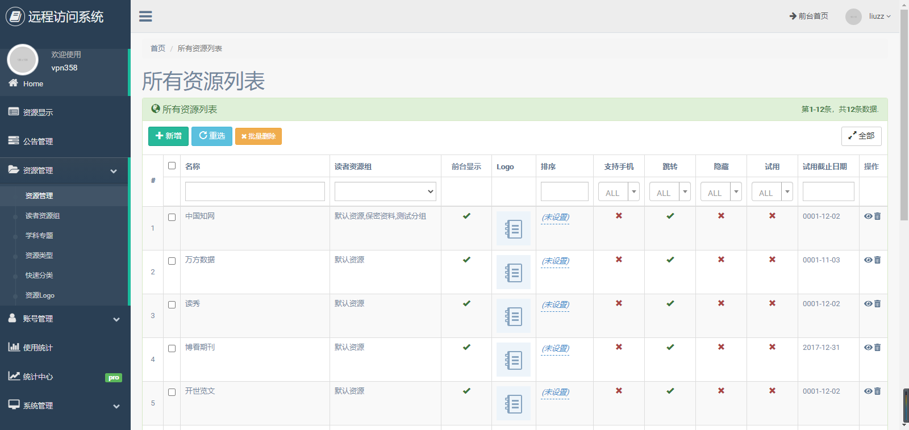The image size is (909, 430).
Task: Check the checkbox for 中国知网 row
Action: [172, 217]
